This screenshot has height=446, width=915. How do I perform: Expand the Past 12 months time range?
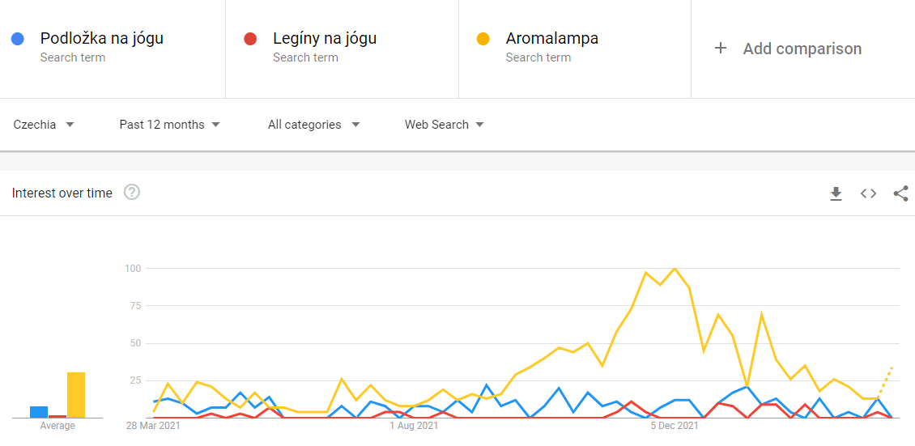(x=169, y=125)
